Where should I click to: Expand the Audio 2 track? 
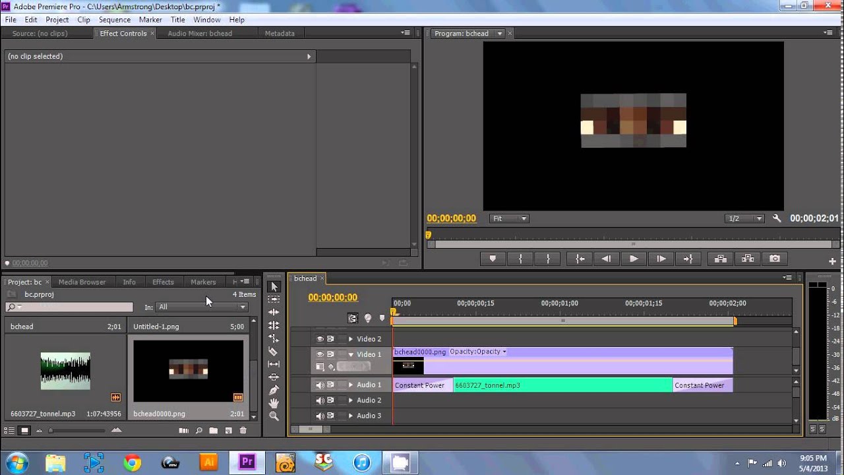point(351,400)
